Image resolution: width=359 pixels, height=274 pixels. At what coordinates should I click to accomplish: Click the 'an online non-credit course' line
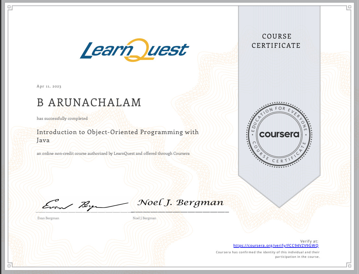point(113,154)
